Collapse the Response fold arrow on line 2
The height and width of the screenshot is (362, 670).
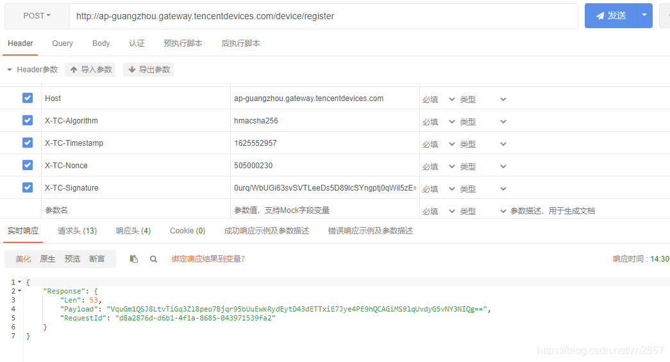pyautogui.click(x=20, y=291)
